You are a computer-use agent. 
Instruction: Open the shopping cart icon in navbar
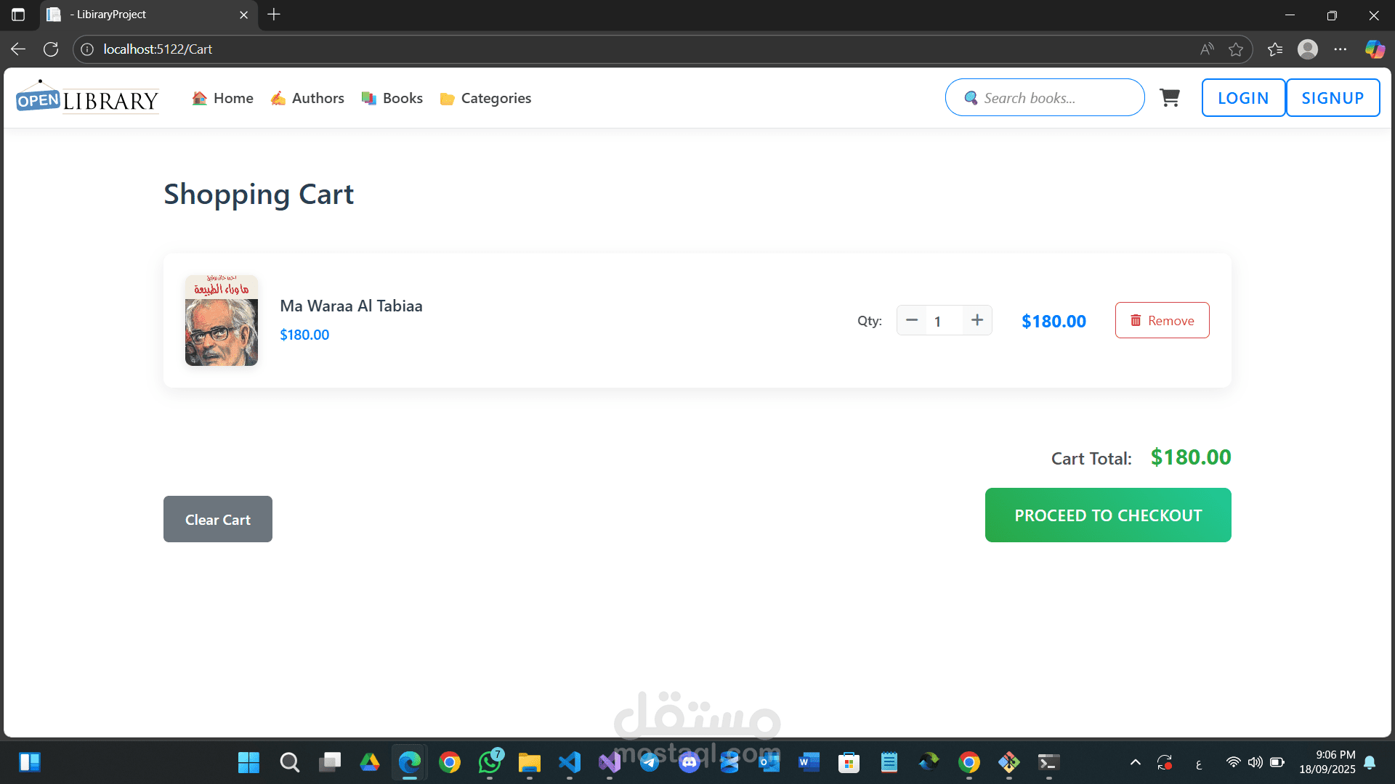[x=1170, y=97]
